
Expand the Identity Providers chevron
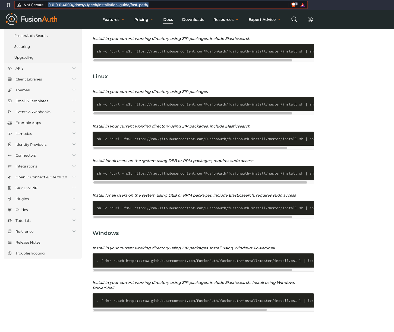tap(74, 144)
